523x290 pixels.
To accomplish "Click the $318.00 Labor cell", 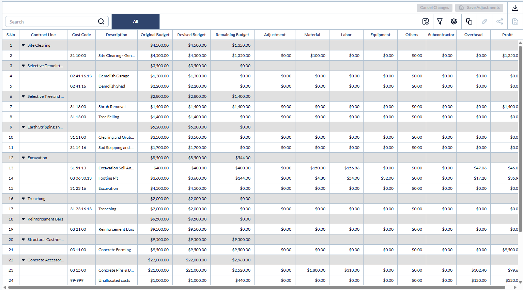I will tap(346, 270).
